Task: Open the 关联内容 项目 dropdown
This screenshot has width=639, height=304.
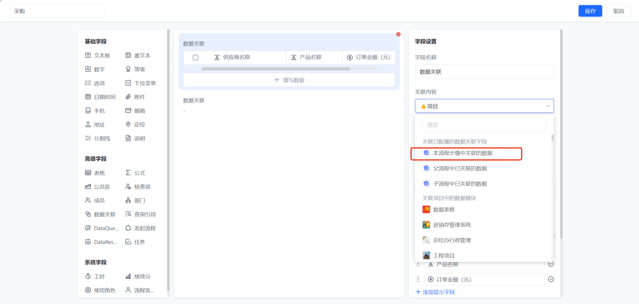Action: (484, 106)
